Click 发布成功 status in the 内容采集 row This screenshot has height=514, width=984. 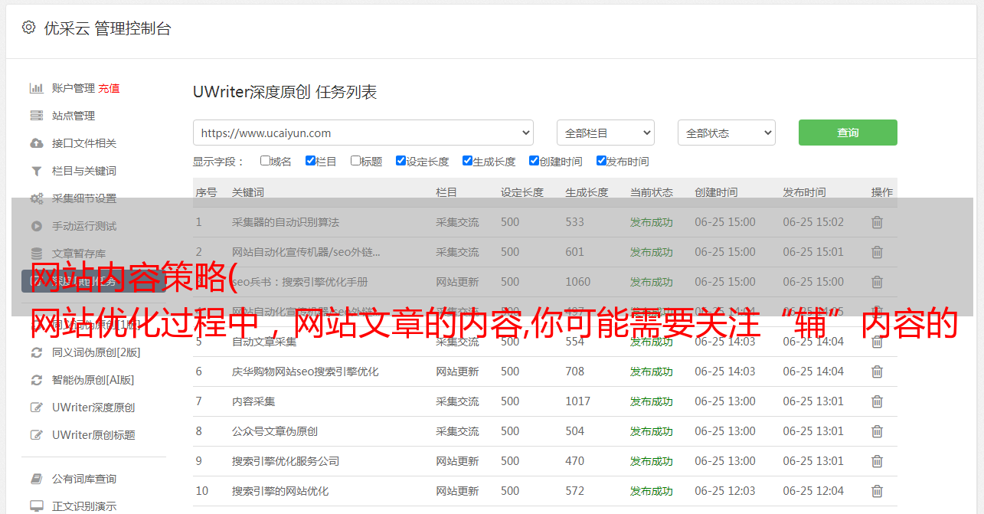(x=652, y=401)
